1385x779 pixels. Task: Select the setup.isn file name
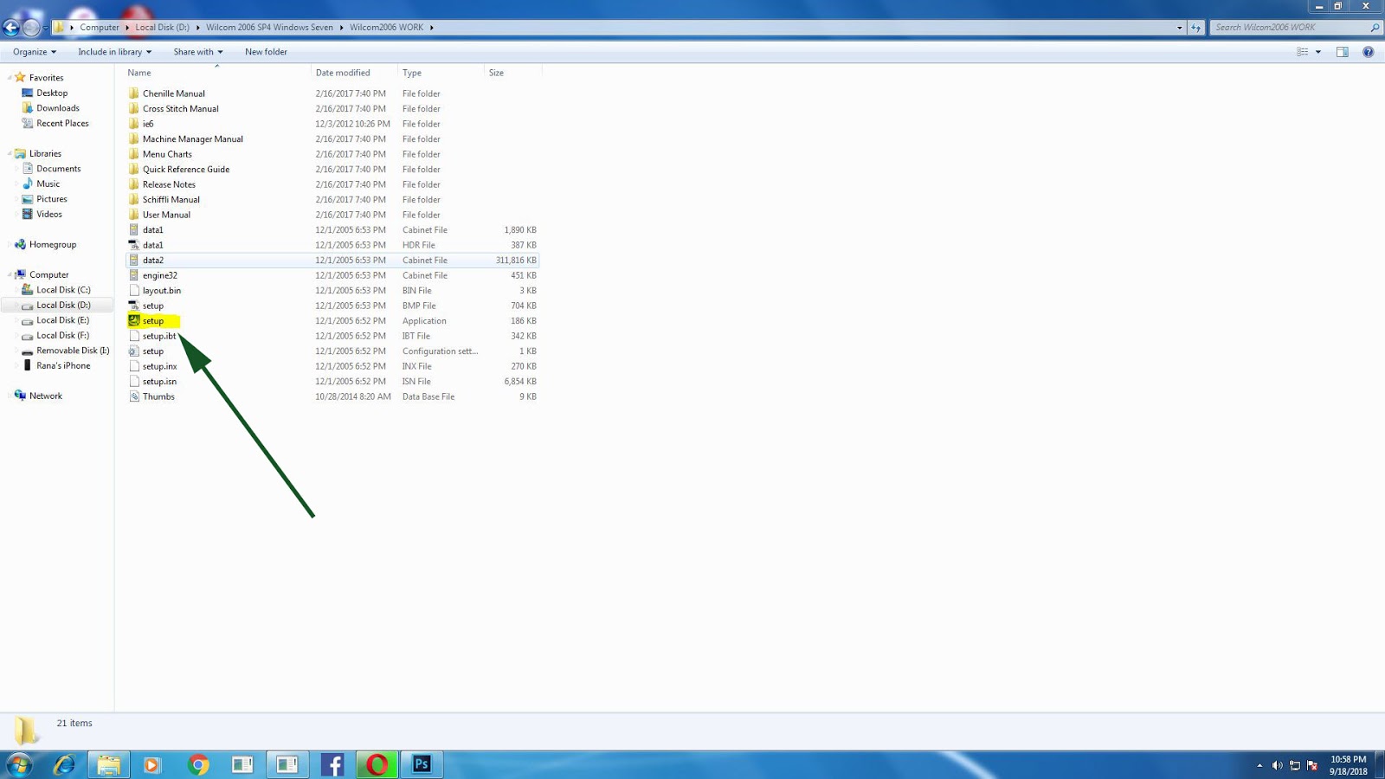tap(159, 382)
